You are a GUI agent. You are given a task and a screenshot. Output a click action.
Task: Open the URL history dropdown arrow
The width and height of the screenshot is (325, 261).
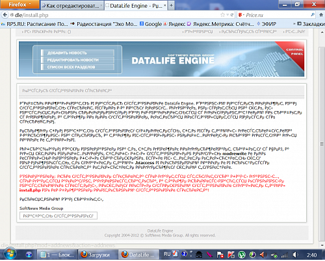(x=227, y=15)
